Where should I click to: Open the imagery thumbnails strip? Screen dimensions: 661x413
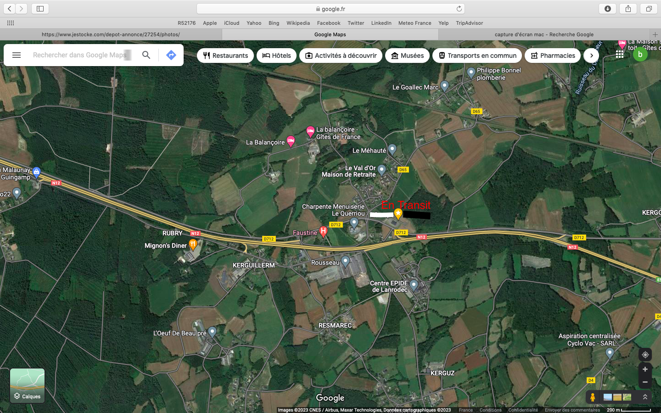[617, 397]
